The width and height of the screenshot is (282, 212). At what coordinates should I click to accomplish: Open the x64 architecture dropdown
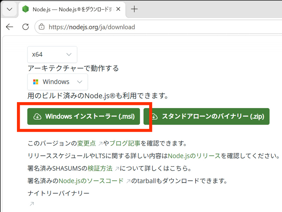tap(52, 54)
